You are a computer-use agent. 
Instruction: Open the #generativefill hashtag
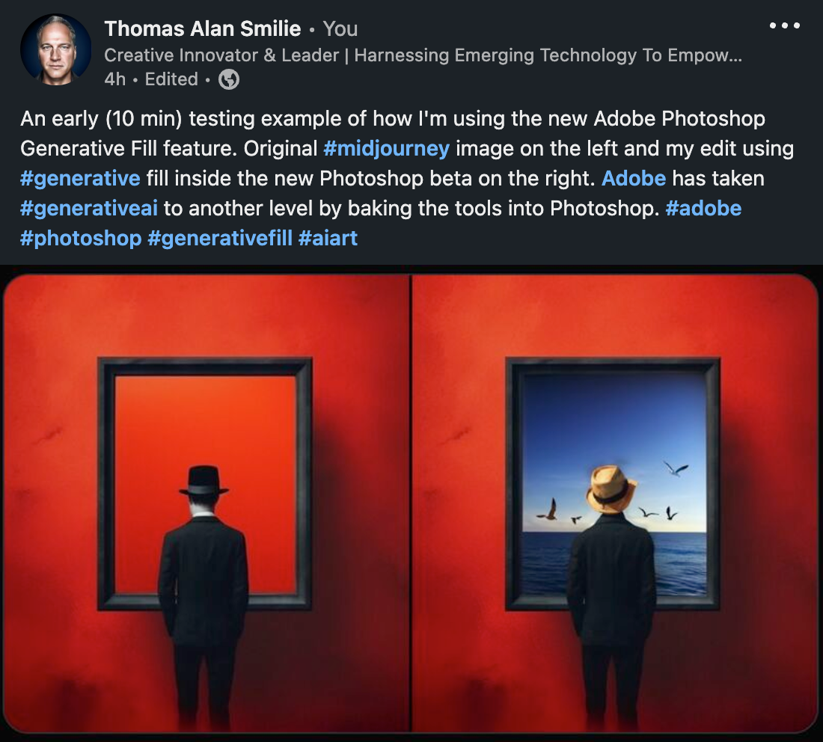(x=220, y=239)
